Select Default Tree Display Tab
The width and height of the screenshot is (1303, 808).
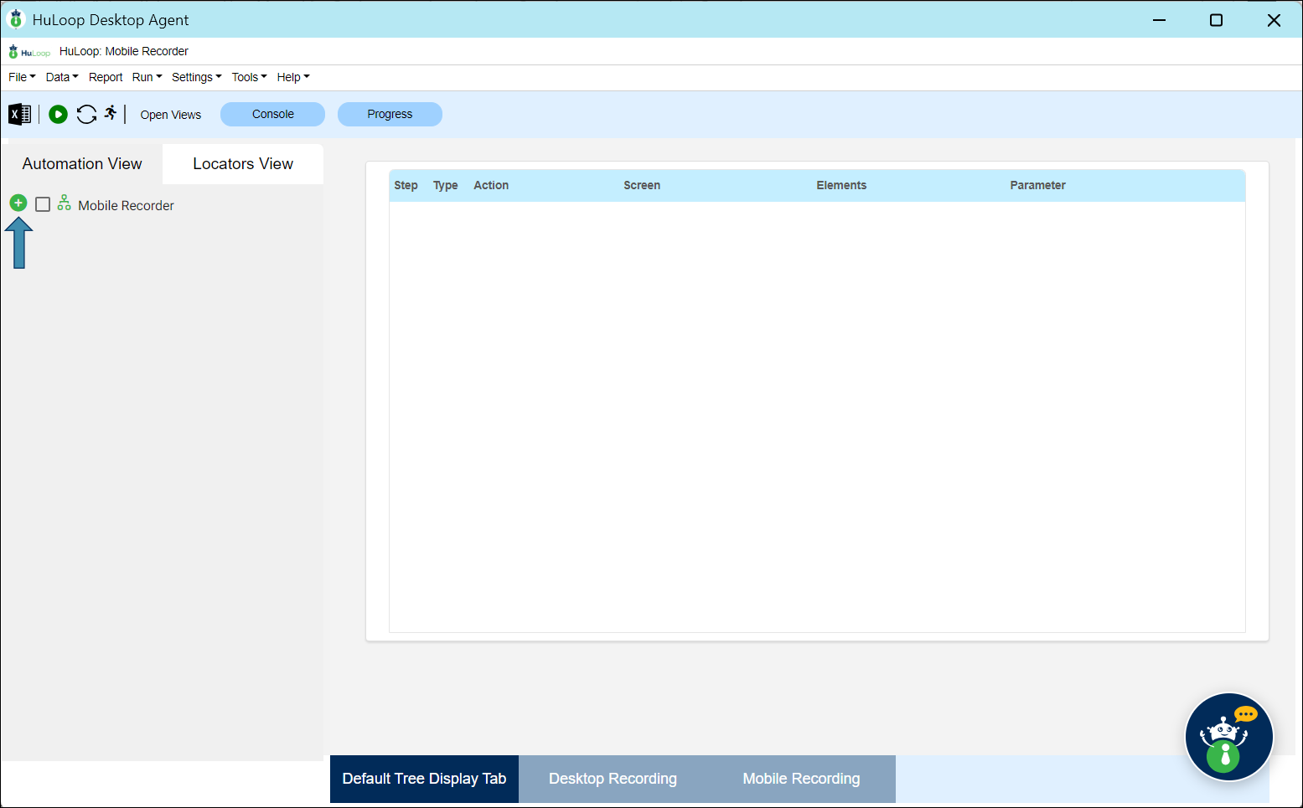click(424, 779)
